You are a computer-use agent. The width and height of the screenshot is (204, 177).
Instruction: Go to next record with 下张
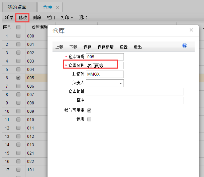(74, 47)
